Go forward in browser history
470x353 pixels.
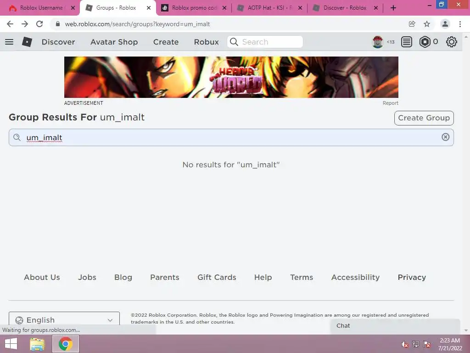pos(25,24)
